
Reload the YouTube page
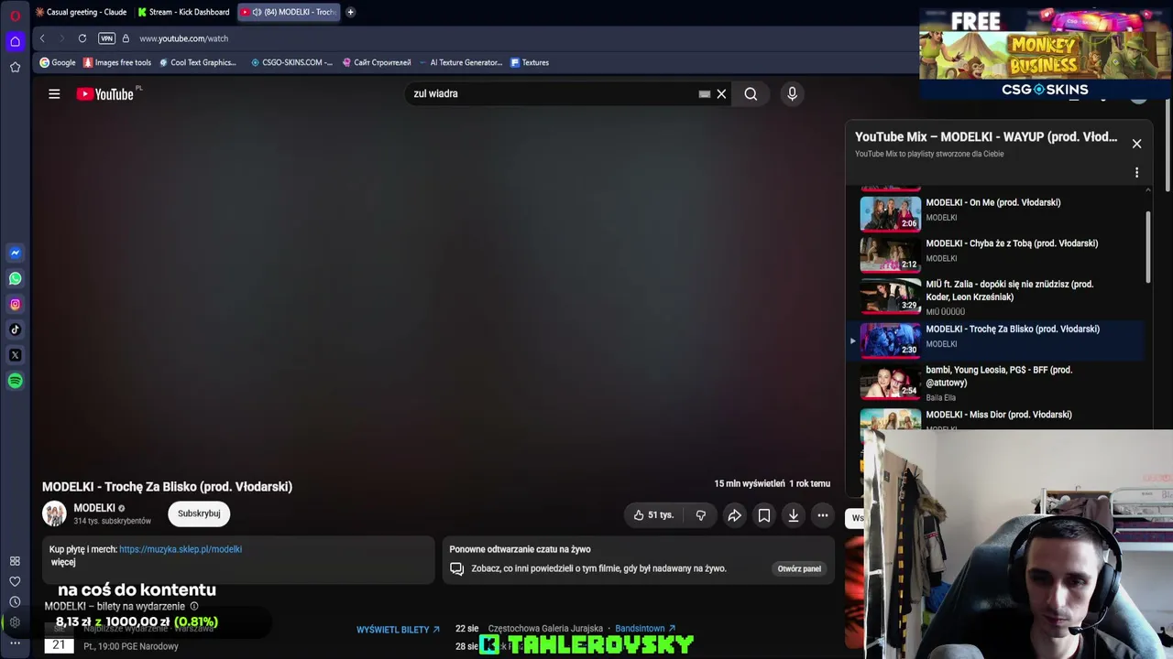[x=82, y=38]
